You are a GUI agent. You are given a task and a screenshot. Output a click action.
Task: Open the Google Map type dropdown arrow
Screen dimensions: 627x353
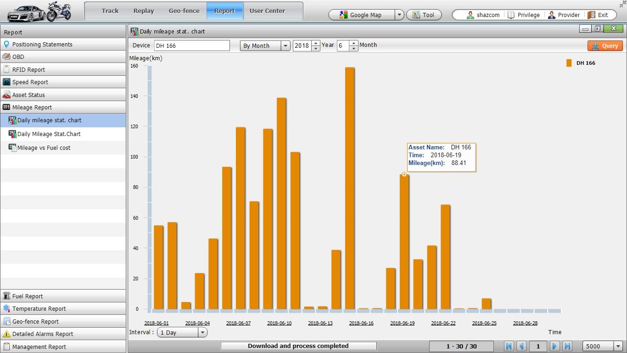[x=399, y=15]
